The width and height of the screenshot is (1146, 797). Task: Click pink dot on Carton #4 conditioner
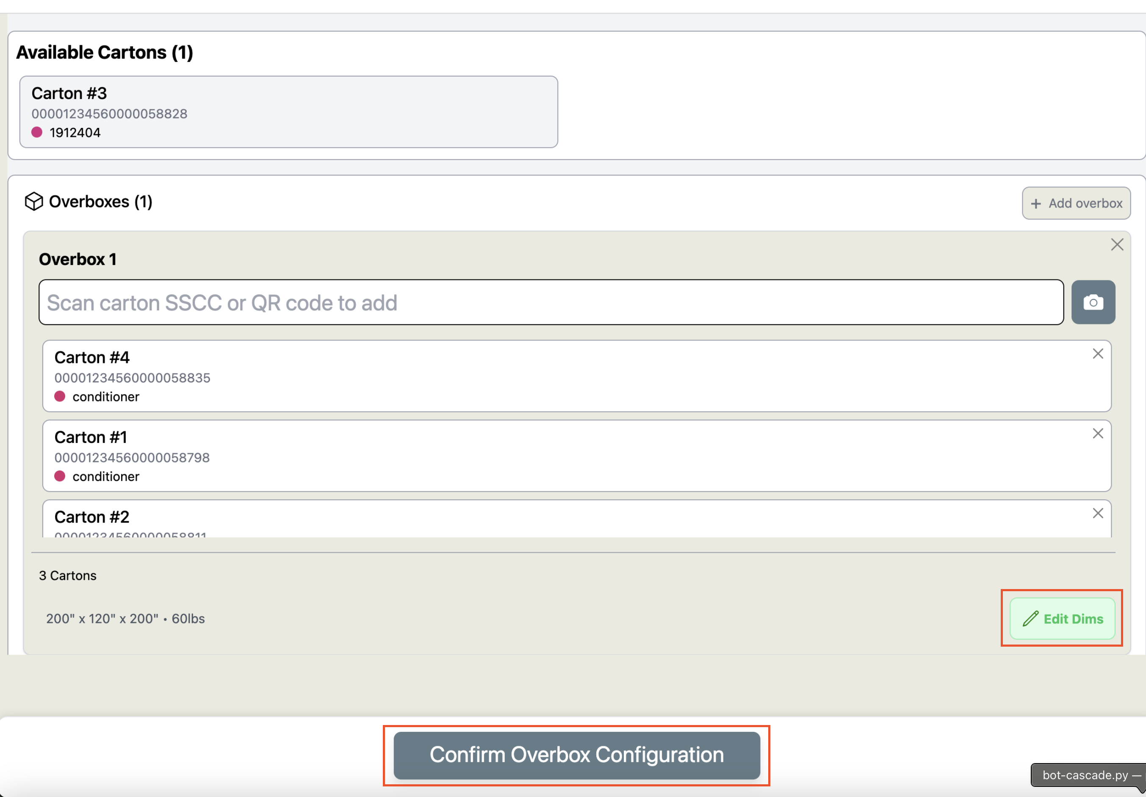tap(60, 396)
